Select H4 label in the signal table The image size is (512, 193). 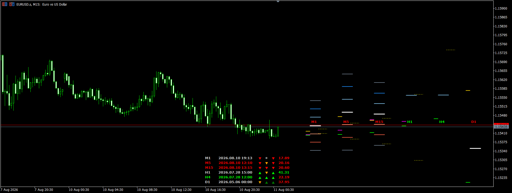(x=208, y=177)
